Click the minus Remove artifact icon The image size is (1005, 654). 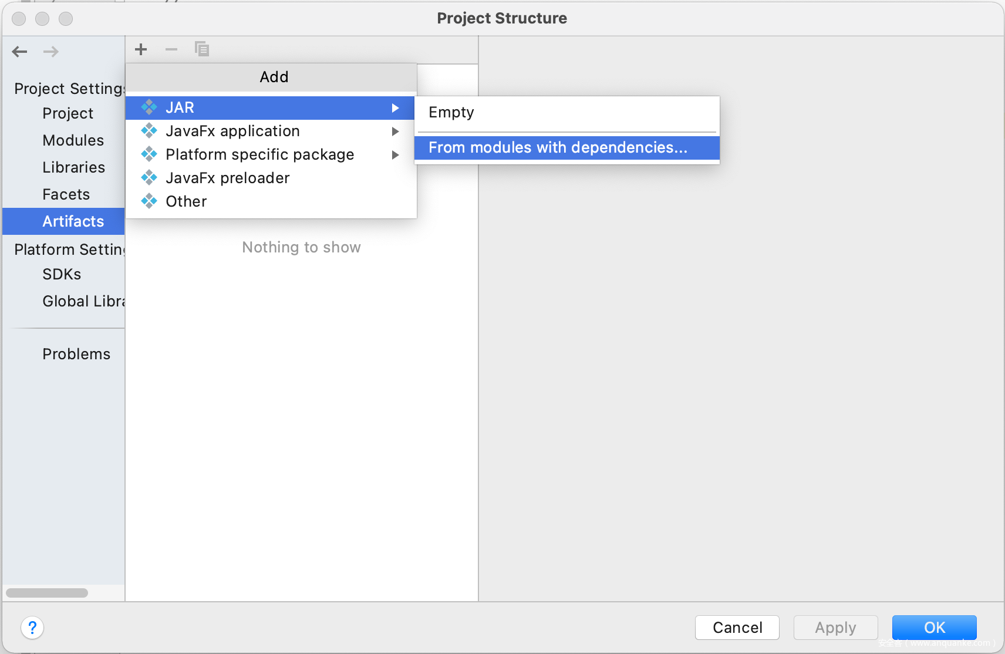[x=171, y=49]
